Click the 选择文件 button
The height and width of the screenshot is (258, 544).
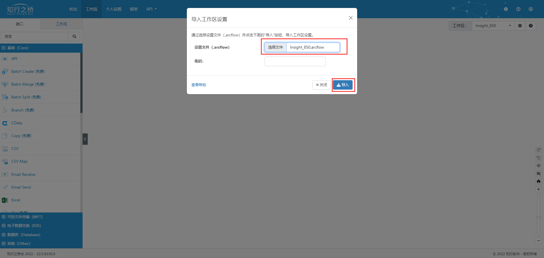[x=275, y=47]
